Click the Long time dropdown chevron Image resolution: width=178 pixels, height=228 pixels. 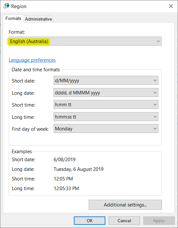pos(155,117)
